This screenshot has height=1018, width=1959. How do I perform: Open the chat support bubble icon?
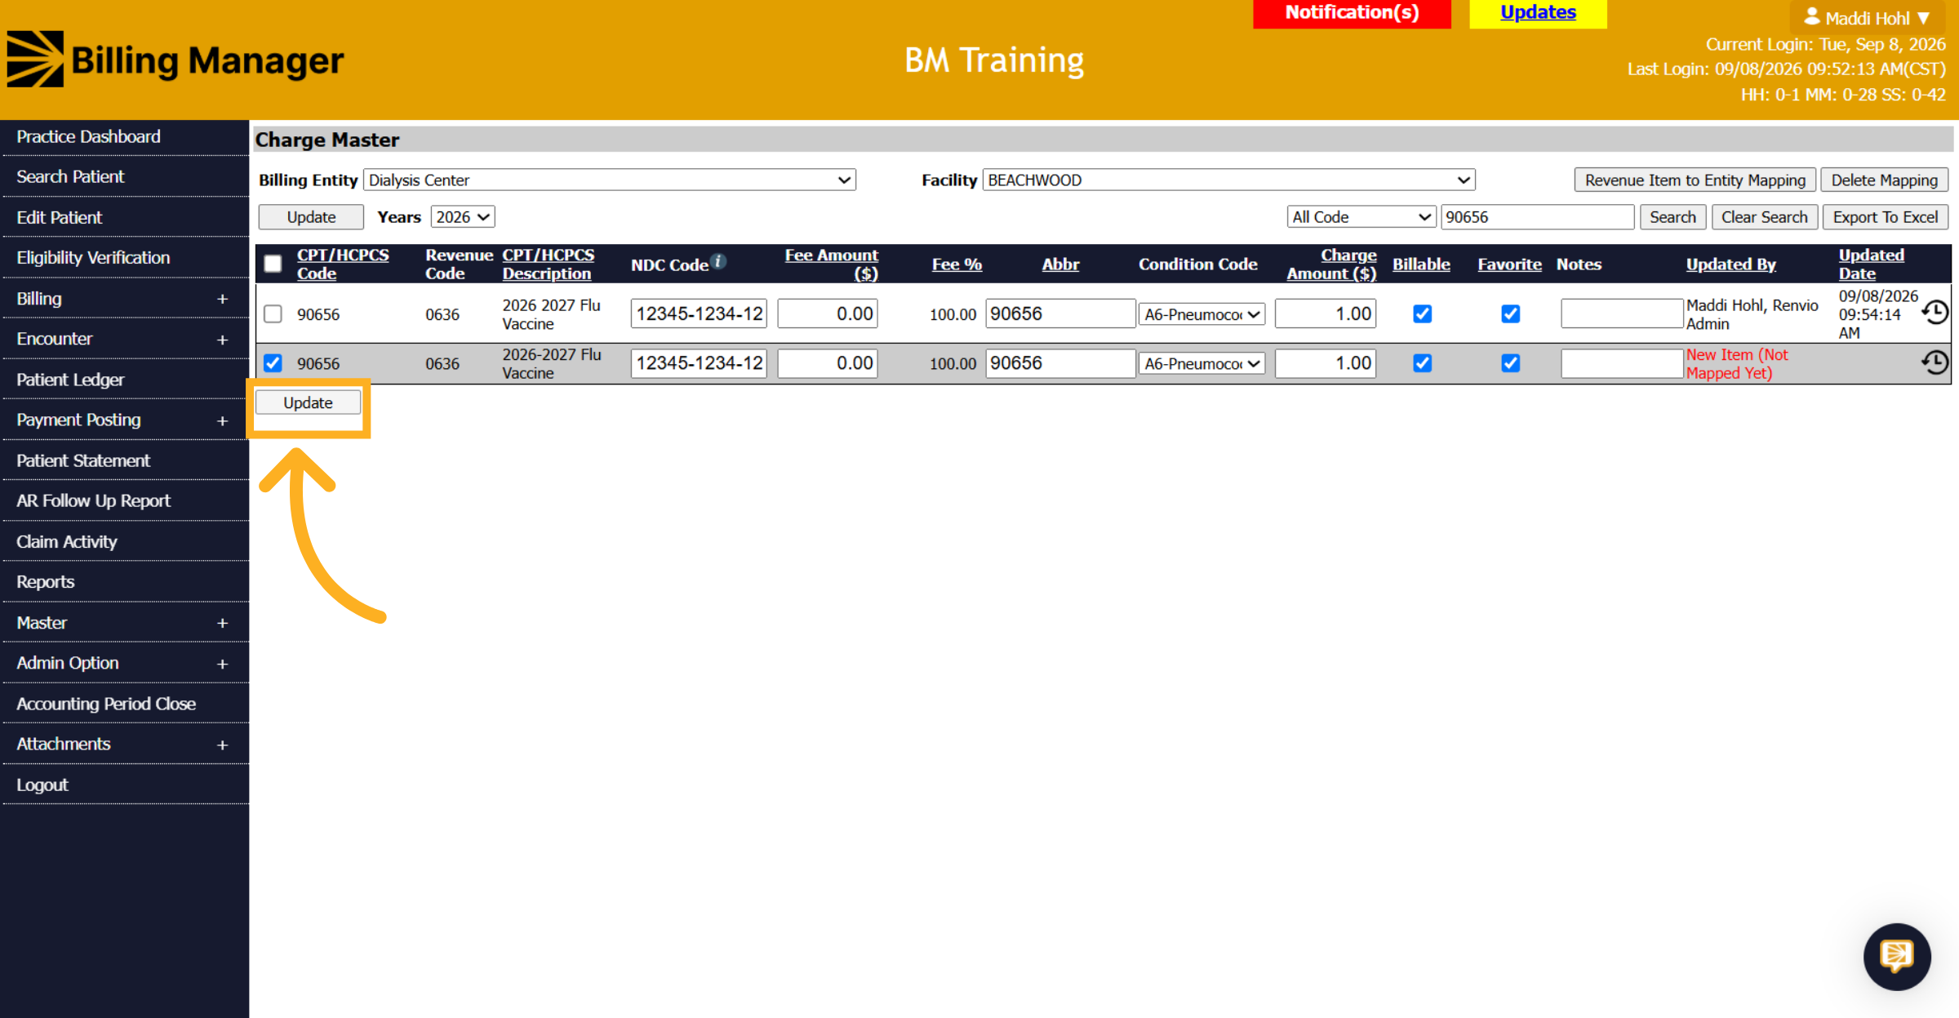[1896, 956]
